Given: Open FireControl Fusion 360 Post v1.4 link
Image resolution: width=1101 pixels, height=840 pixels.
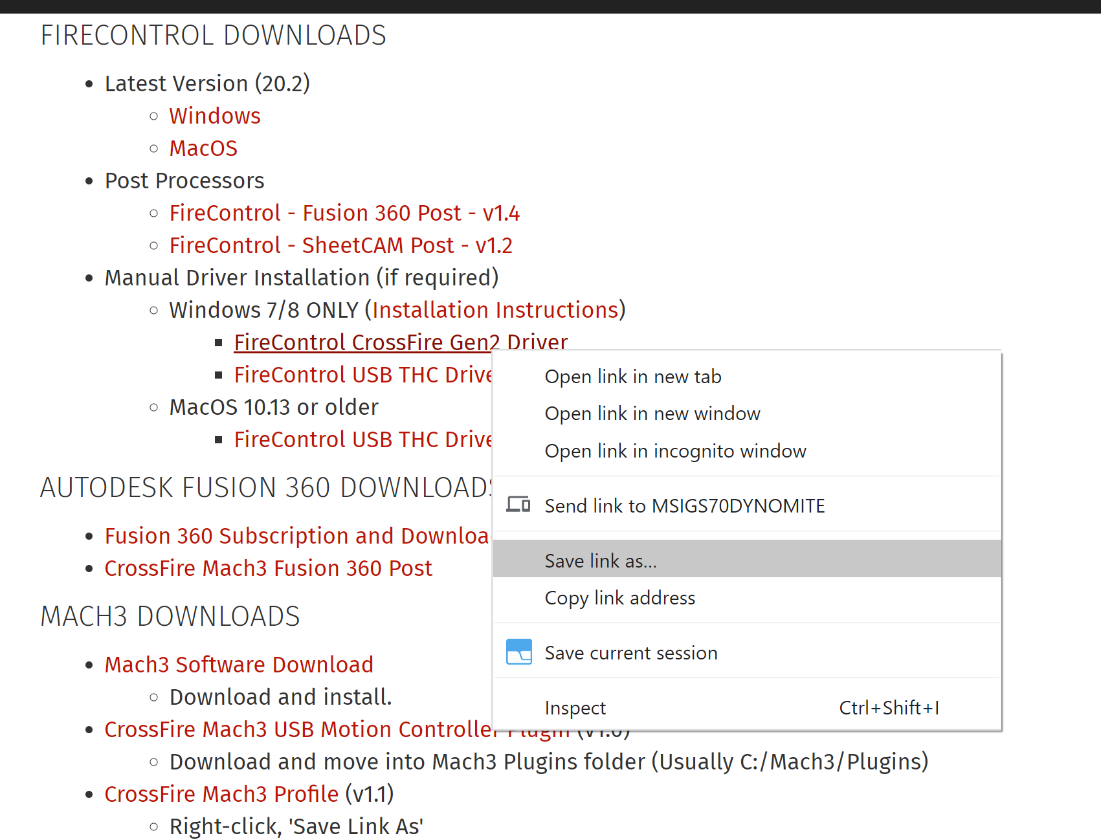Looking at the screenshot, I should [x=344, y=213].
